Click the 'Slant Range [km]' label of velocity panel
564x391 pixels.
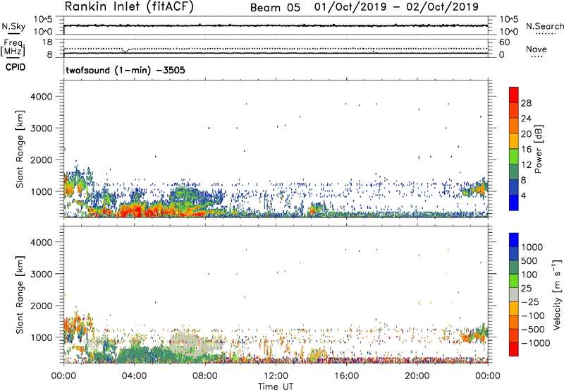click(x=20, y=295)
